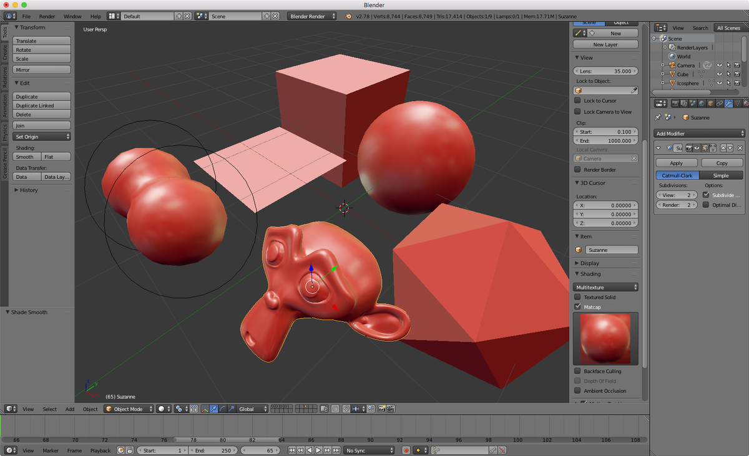This screenshot has height=456, width=749.
Task: Toggle Icosphere visibility eye in outliner
Action: click(720, 83)
